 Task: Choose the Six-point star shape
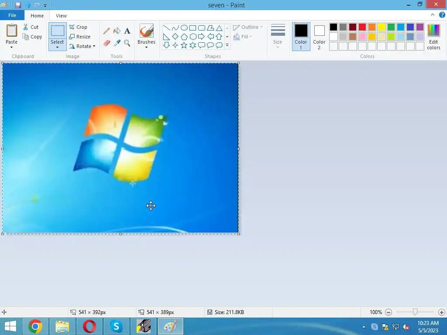tap(193, 45)
